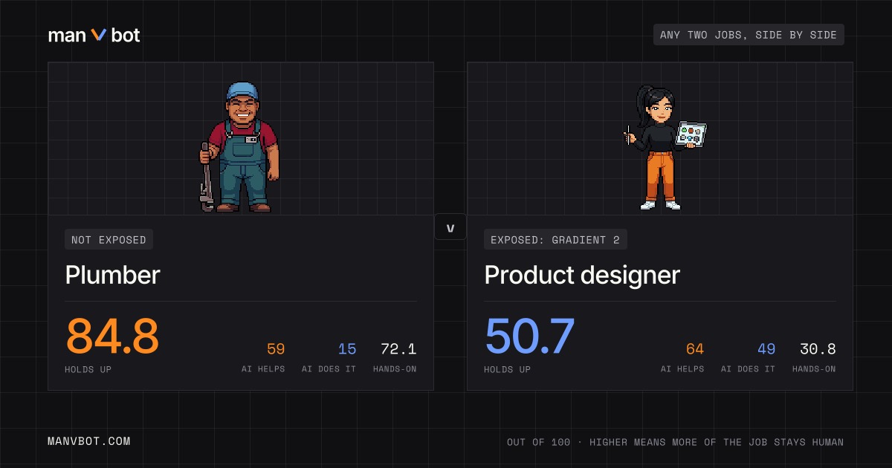Click the 'NOT EXPOSED' badge

tap(109, 239)
